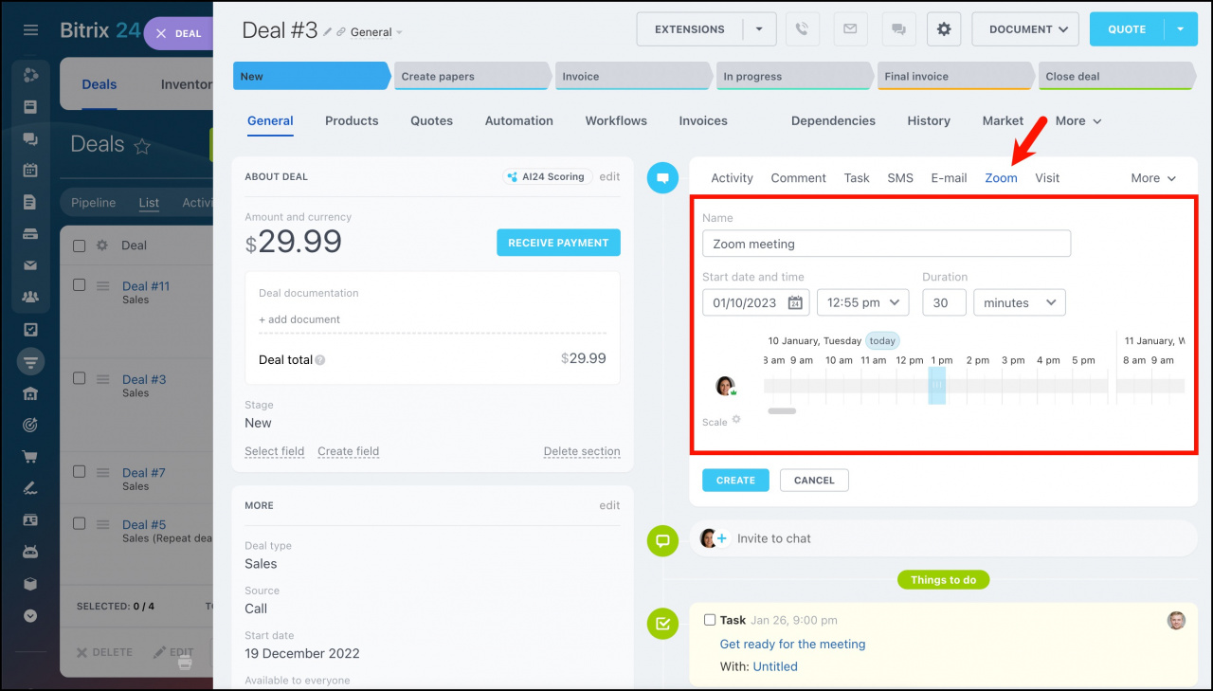
Task: Mark the 'Get ready for the meeting' task complete
Action: tap(710, 620)
